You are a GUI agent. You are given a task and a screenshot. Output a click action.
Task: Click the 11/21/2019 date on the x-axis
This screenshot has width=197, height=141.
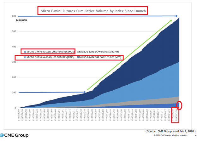coord(70,115)
